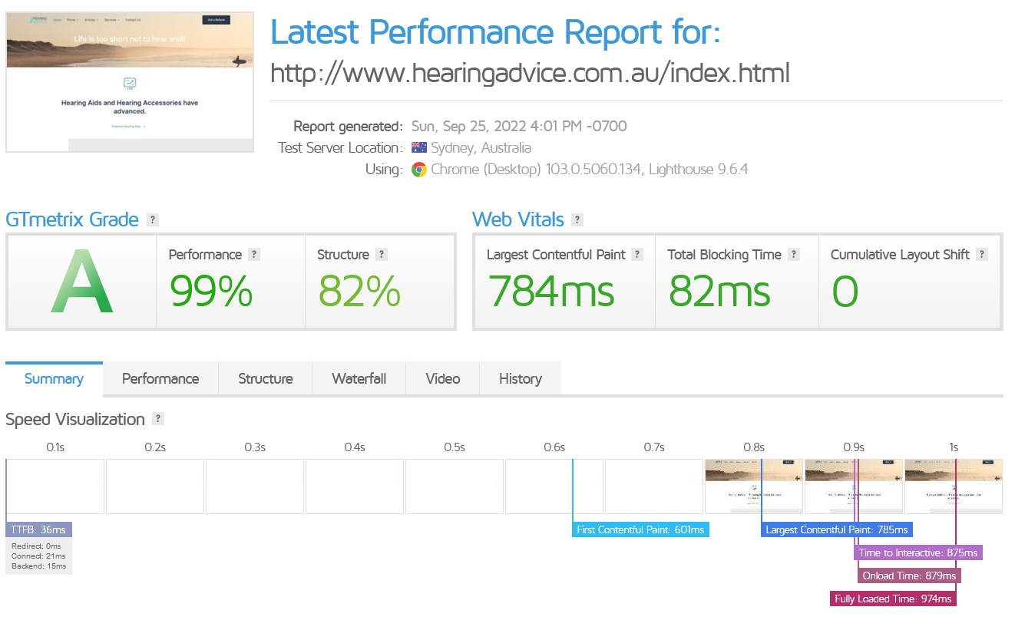
Task: Click the Cumulative Layout Shift help icon
Action: [x=982, y=255]
